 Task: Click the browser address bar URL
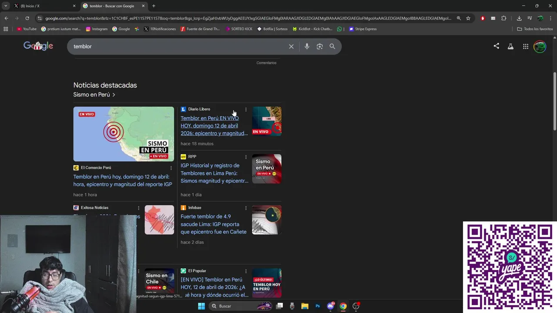pyautogui.click(x=248, y=18)
